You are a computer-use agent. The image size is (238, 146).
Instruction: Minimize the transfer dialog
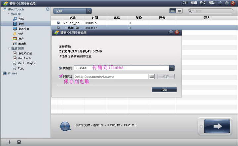[171, 32]
